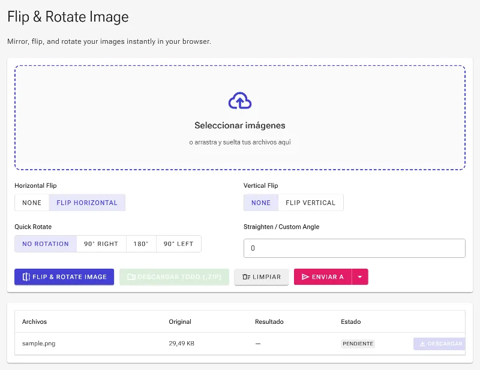Viewport: 480px width, 370px height.
Task: Click the Original column header
Action: point(180,321)
